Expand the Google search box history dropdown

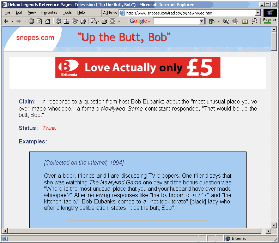(x=201, y=22)
